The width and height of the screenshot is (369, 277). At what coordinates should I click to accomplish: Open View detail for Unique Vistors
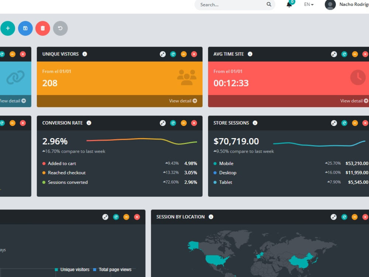(x=183, y=101)
